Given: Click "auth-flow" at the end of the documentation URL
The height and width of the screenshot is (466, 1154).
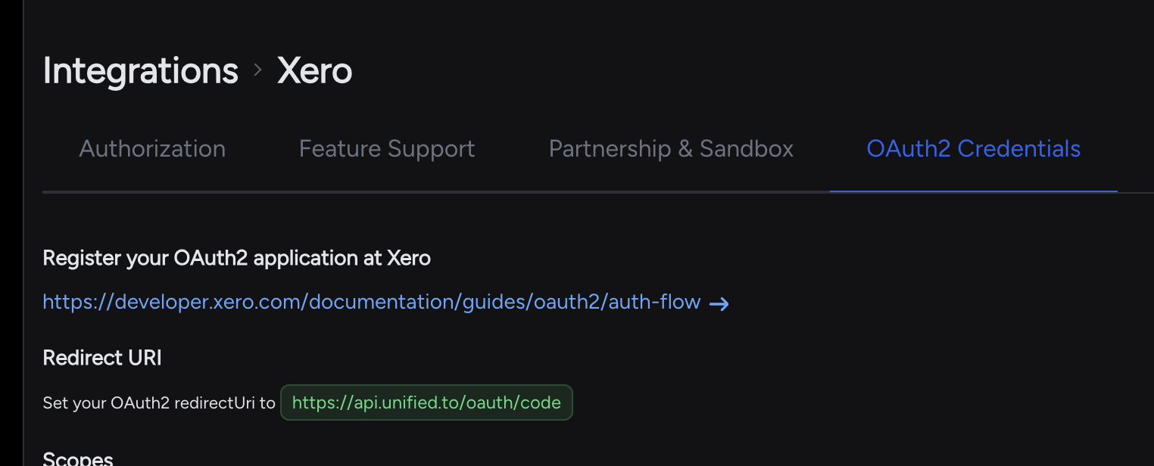Looking at the screenshot, I should tap(655, 303).
